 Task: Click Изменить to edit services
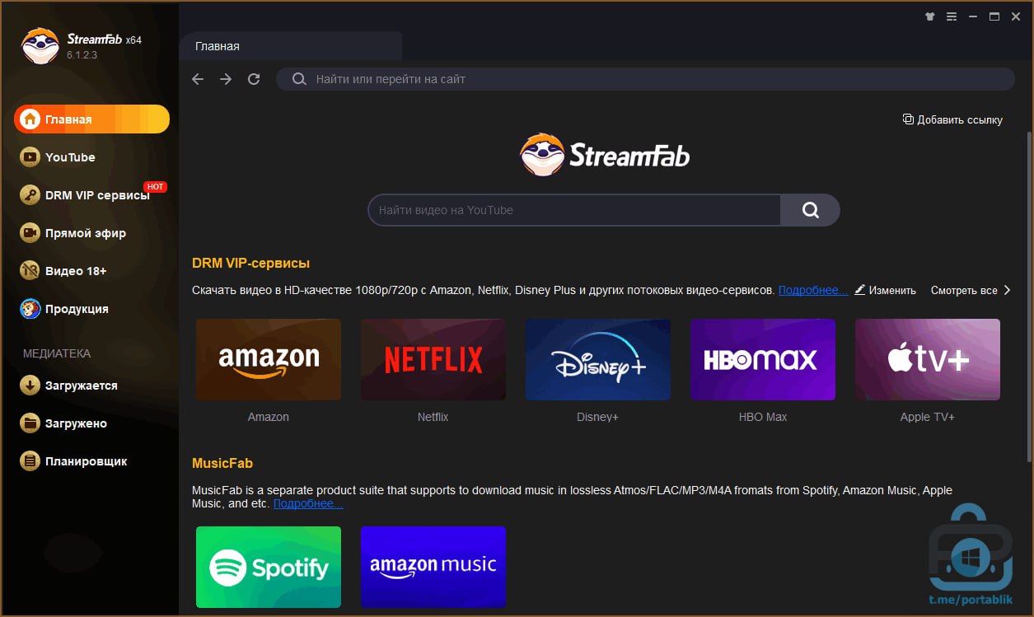[x=892, y=290]
